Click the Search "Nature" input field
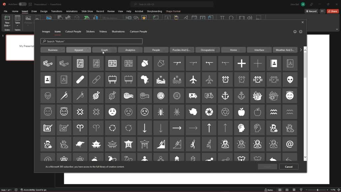The image size is (341, 192). coord(91,41)
